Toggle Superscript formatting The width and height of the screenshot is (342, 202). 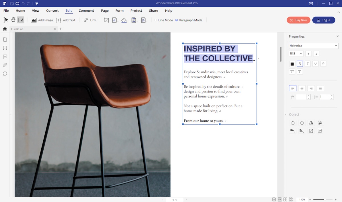click(292, 72)
